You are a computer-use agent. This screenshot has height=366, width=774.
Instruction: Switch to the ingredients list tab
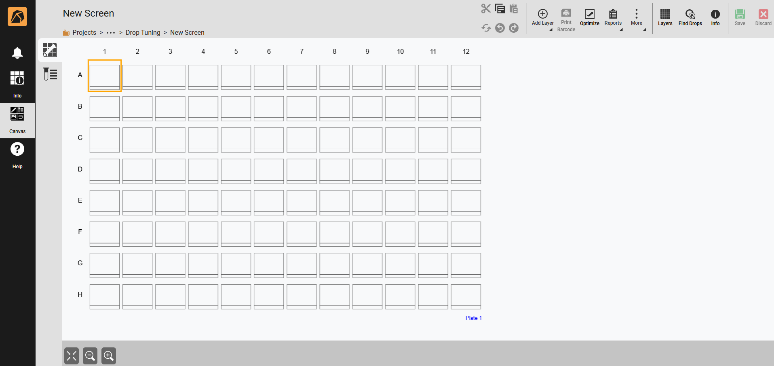click(50, 74)
